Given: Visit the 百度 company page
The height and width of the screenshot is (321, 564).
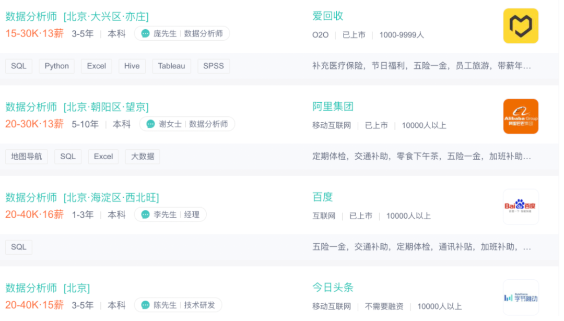Looking at the screenshot, I should tap(322, 197).
